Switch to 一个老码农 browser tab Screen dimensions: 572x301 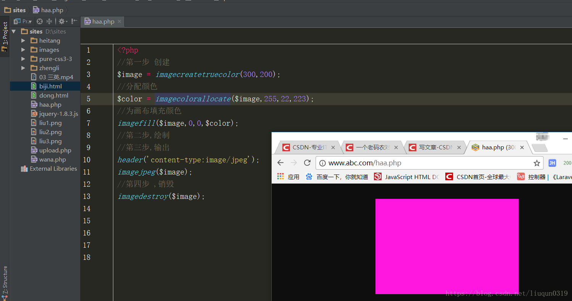tap(372, 147)
